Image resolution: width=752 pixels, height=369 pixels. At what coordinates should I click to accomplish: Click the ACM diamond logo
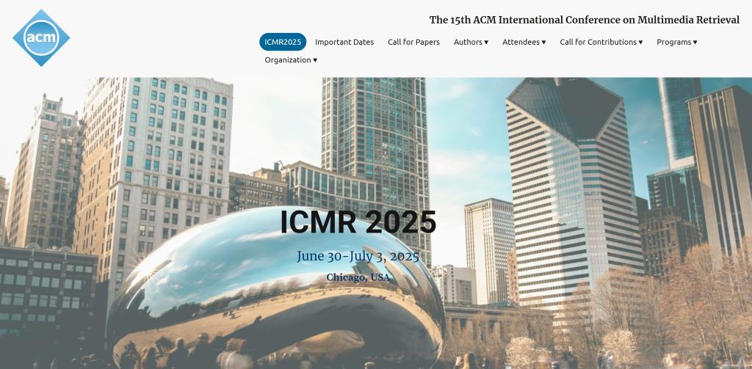pos(41,38)
